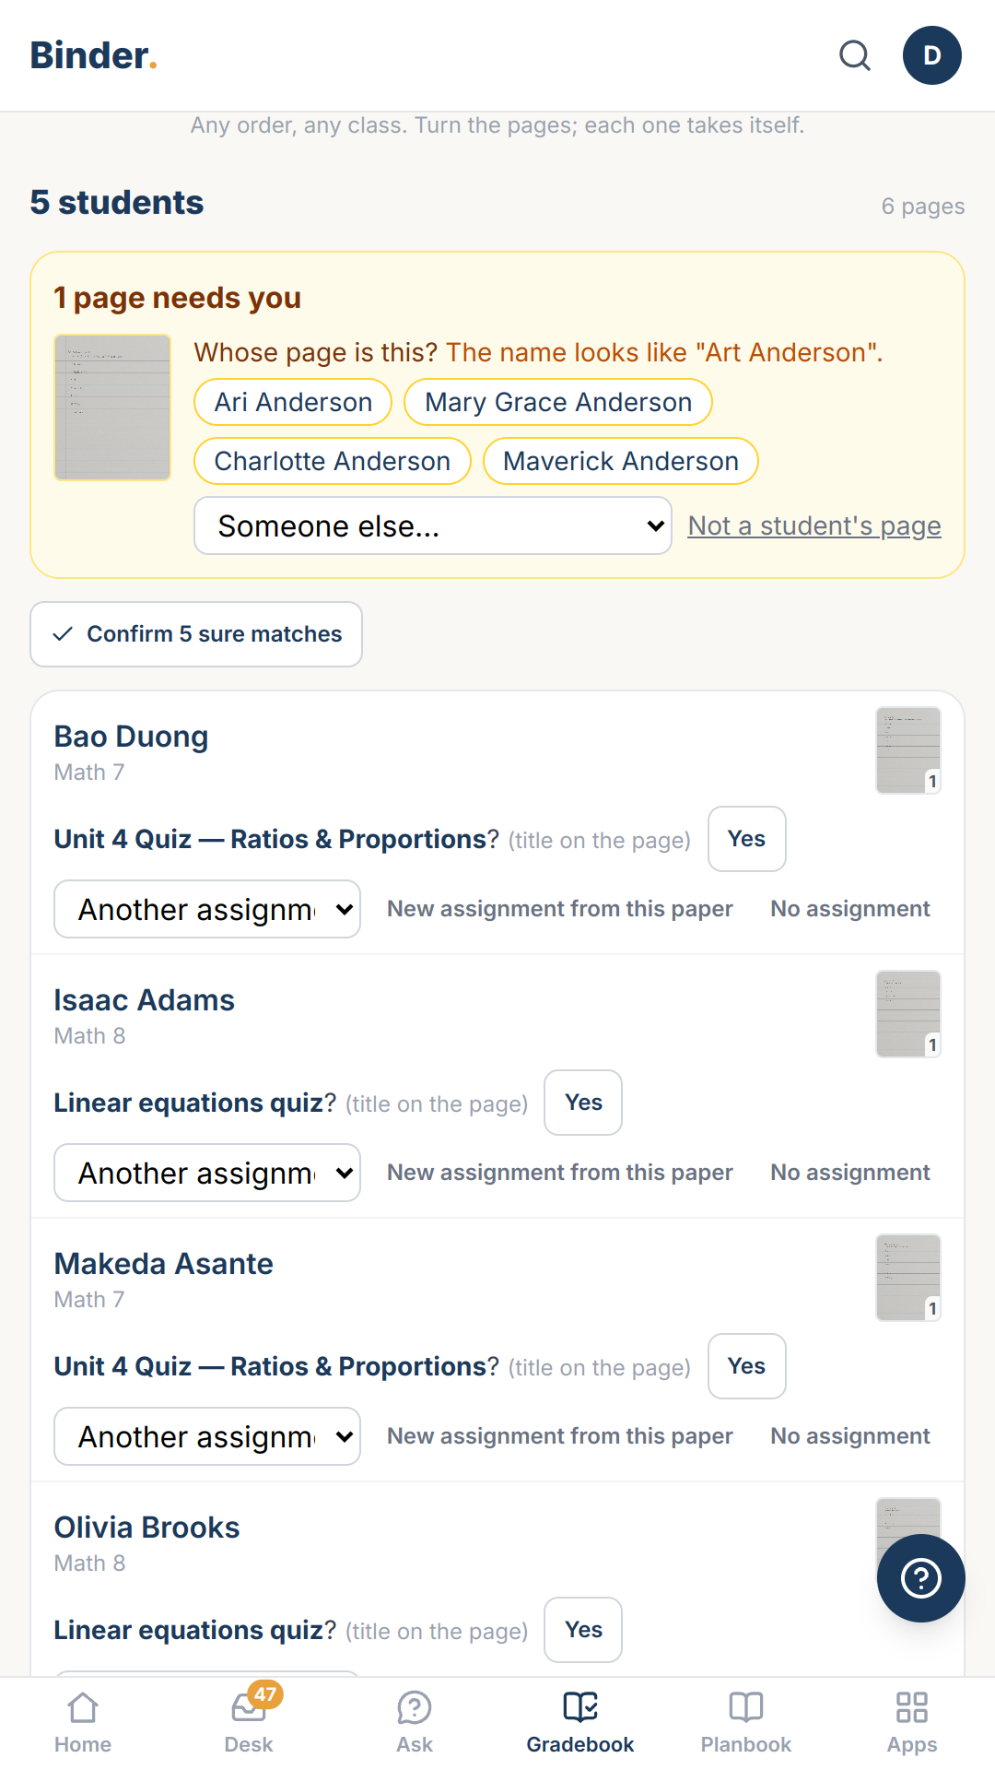This screenshot has height=1770, width=995.
Task: Confirm Yes for Bao Duong's Unit 4 Quiz
Action: (747, 839)
